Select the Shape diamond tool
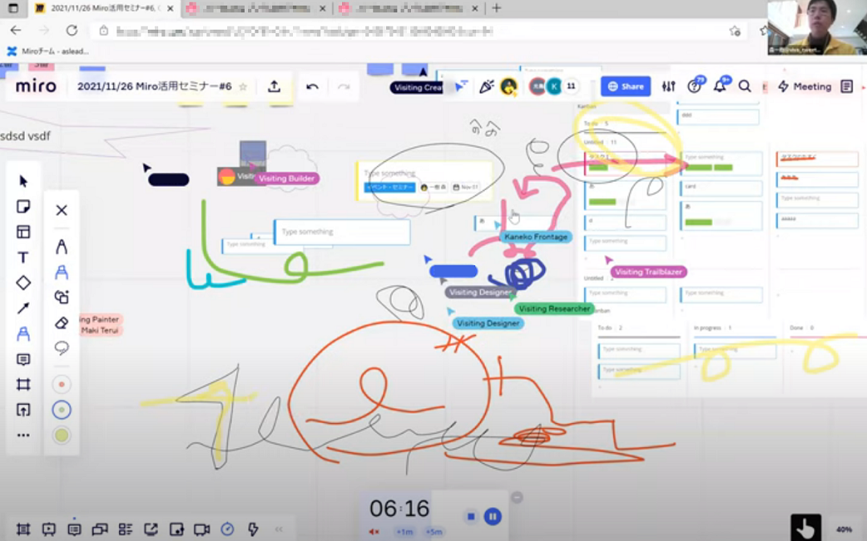 pos(23,283)
